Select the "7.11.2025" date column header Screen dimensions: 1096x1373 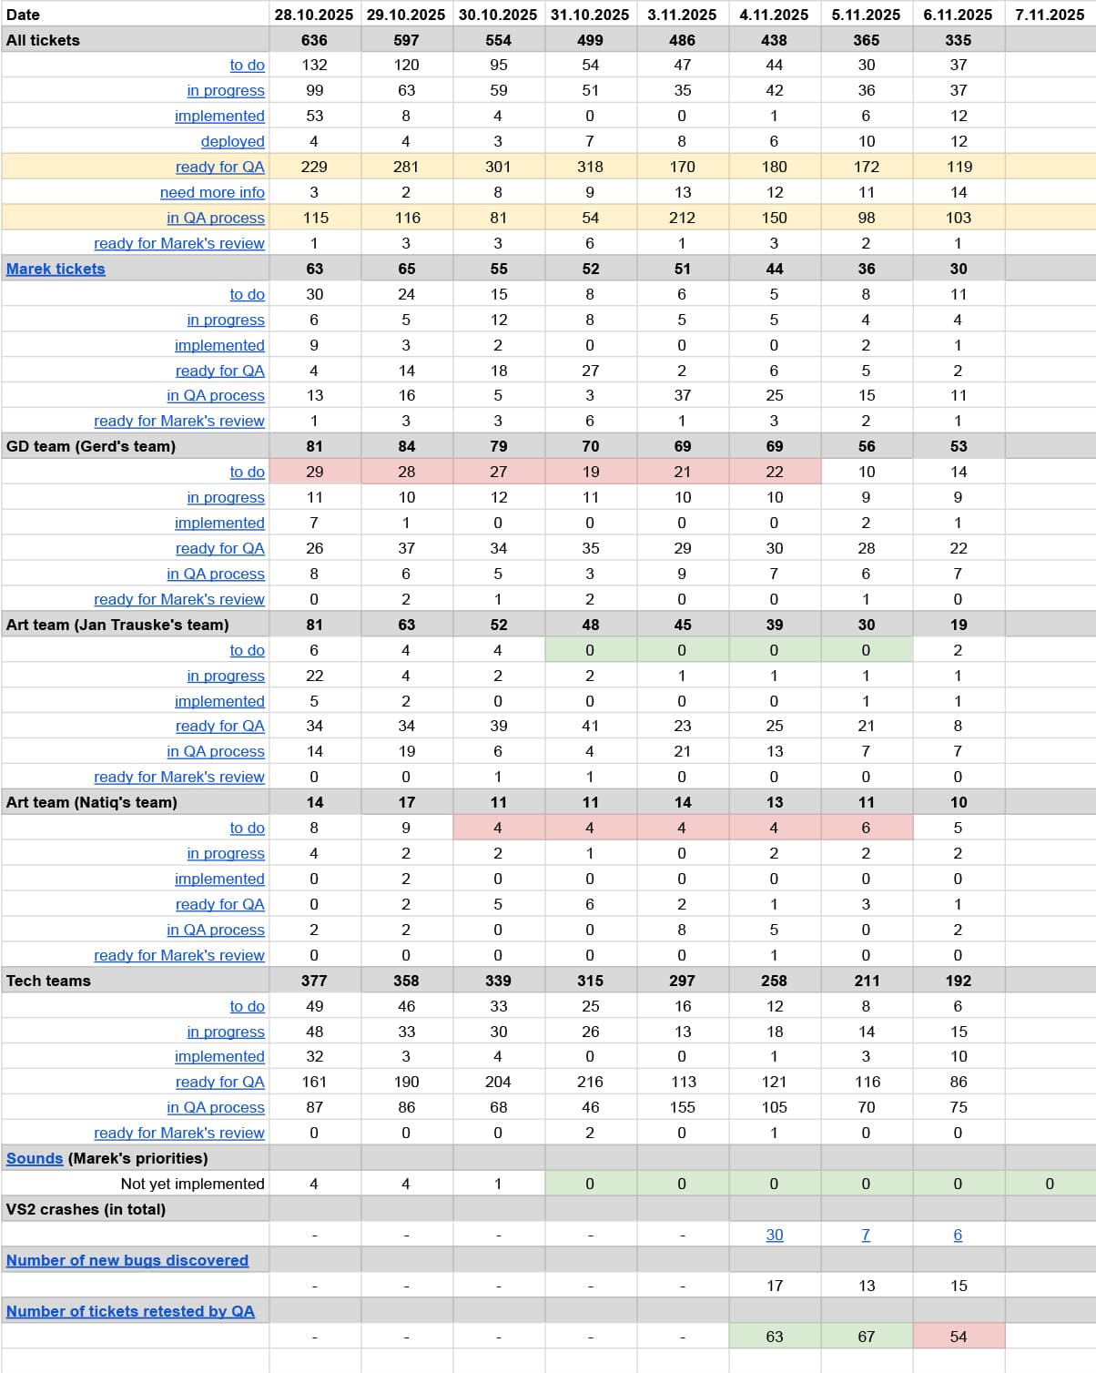coord(1050,14)
